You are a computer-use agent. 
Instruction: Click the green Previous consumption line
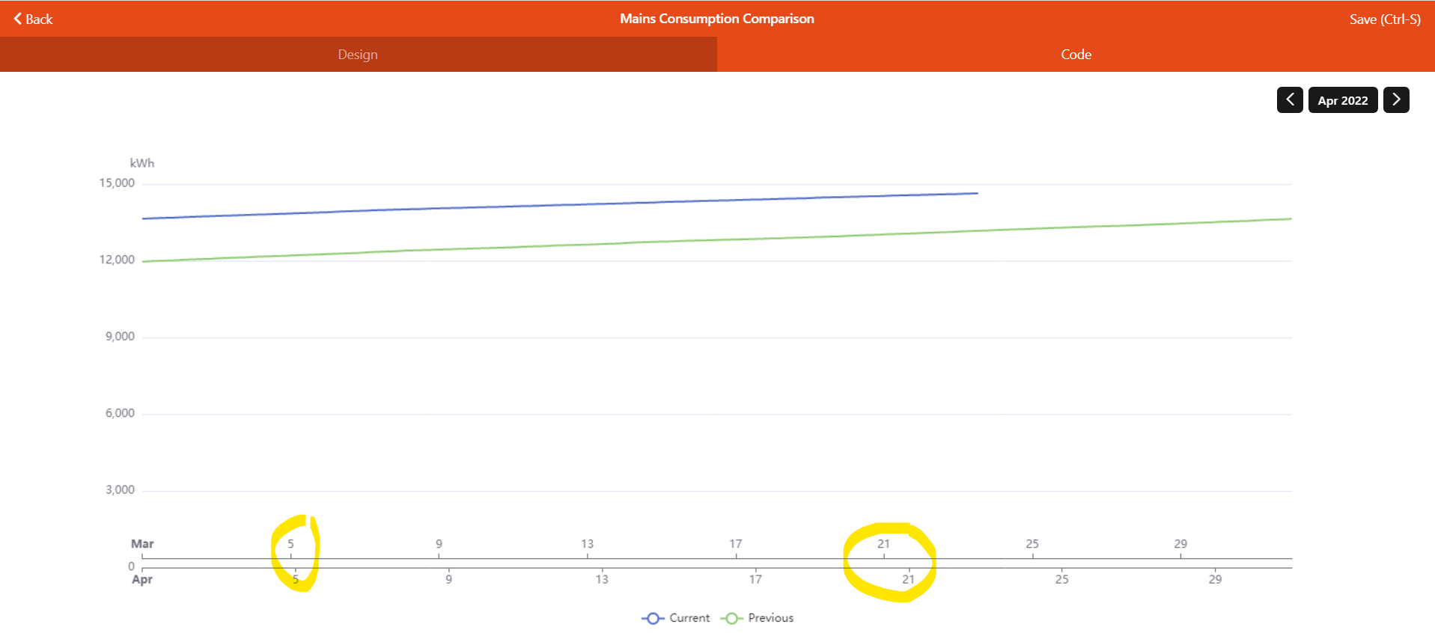(717, 239)
